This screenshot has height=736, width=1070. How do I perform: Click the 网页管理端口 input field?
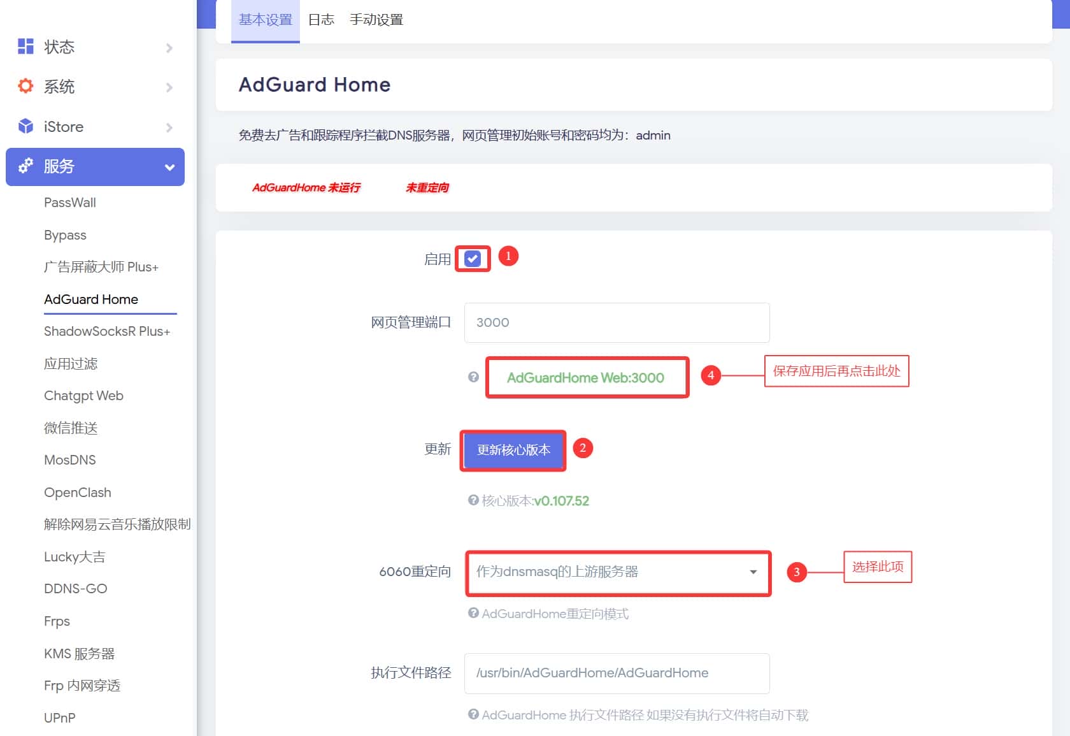[617, 322]
